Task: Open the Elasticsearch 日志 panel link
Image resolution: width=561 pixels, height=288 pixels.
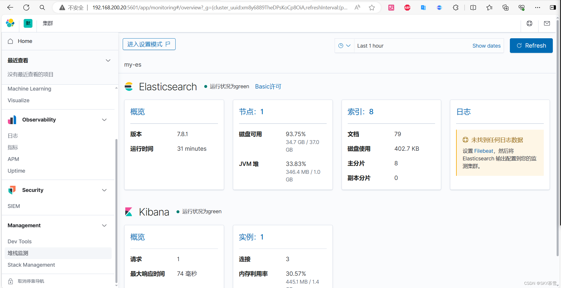Action: click(464, 112)
